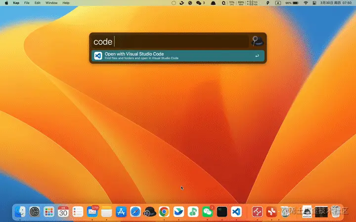This screenshot has height=222, width=356.
Task: Open WeChat from the dock
Action: pyautogui.click(x=208, y=212)
